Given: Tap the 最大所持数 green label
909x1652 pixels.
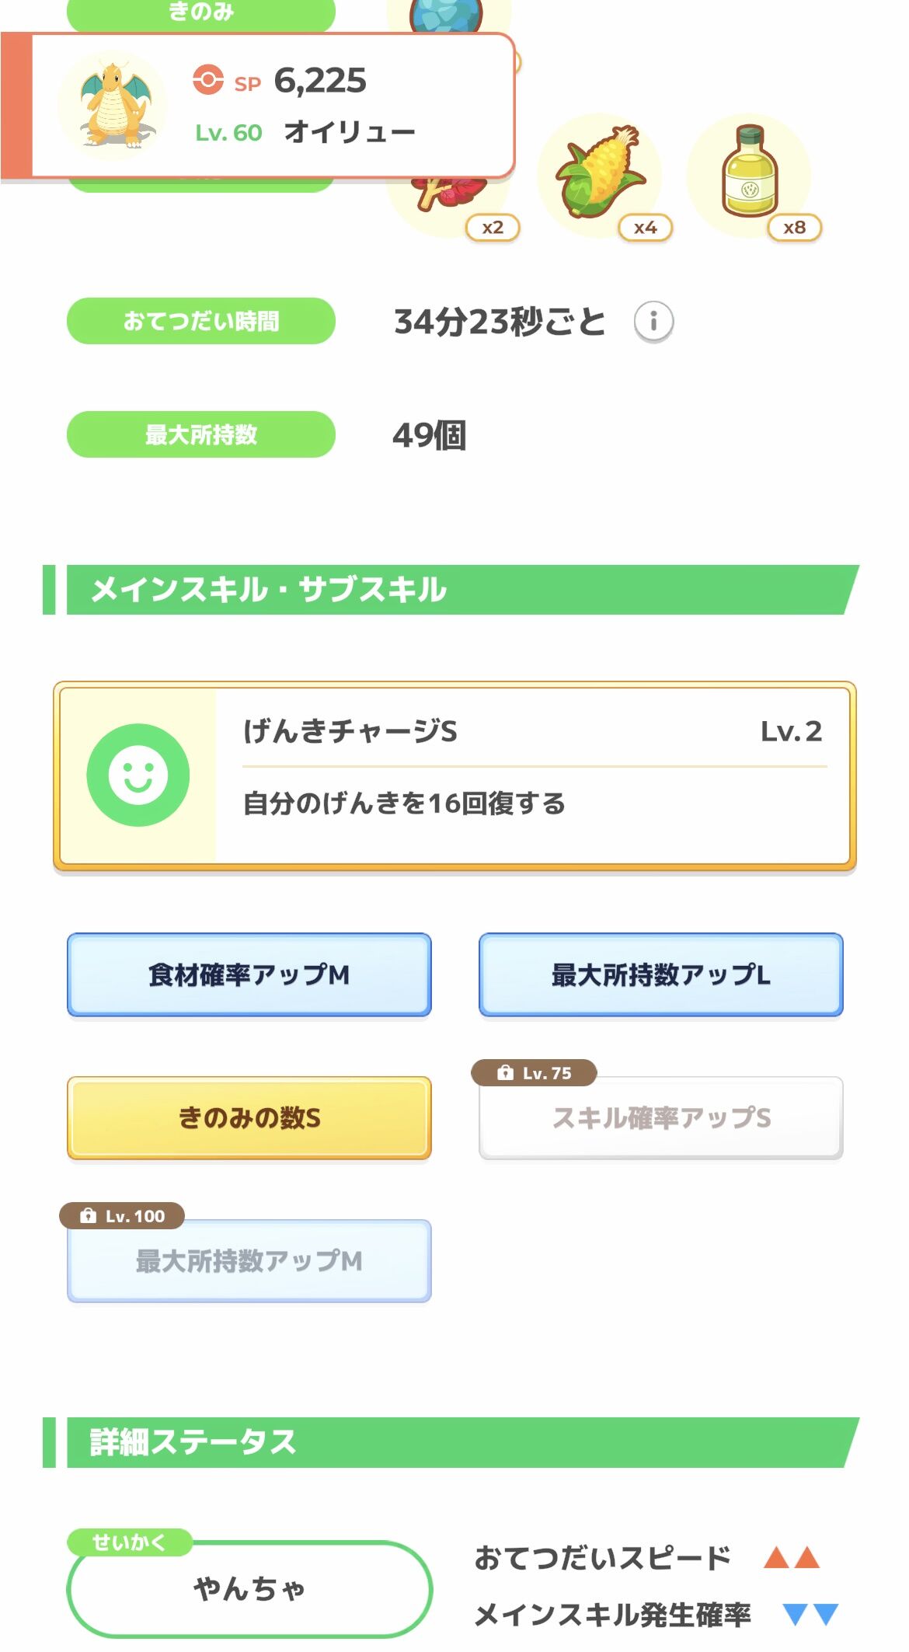Looking at the screenshot, I should (201, 434).
